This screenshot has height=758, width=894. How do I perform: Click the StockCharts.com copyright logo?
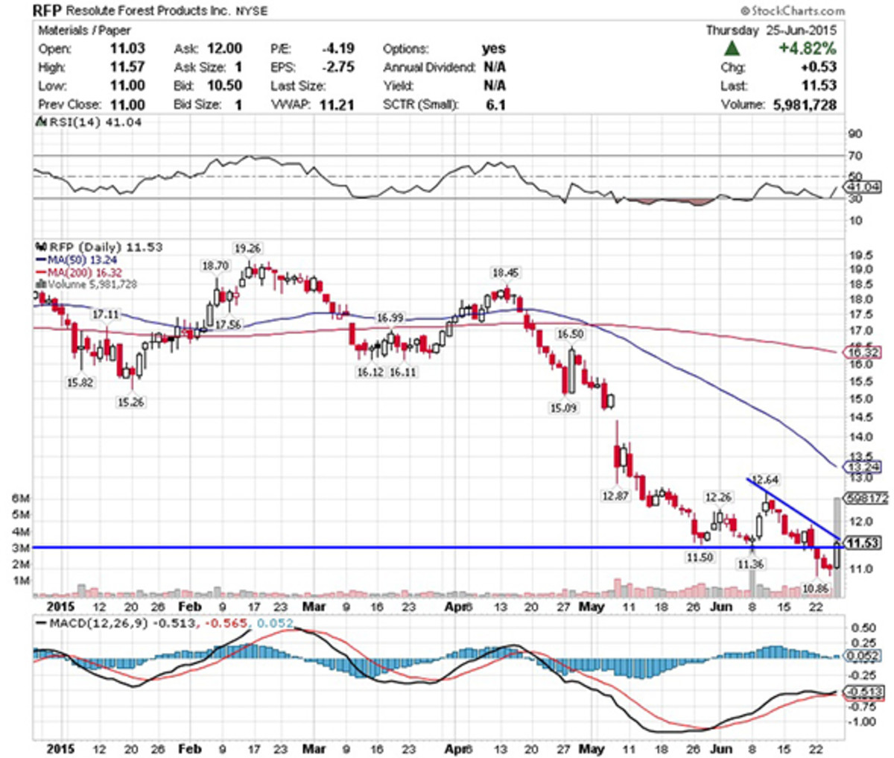(x=793, y=10)
